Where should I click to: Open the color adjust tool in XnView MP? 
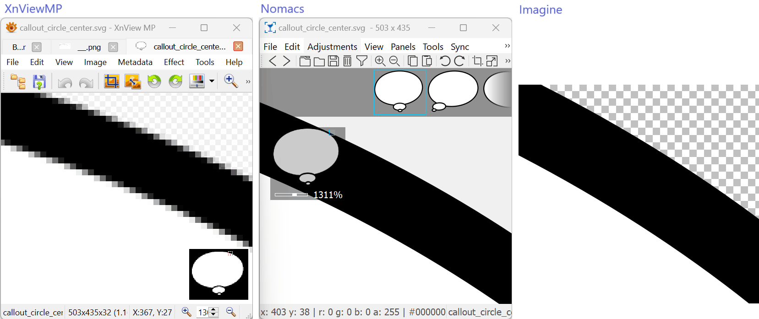coord(197,81)
